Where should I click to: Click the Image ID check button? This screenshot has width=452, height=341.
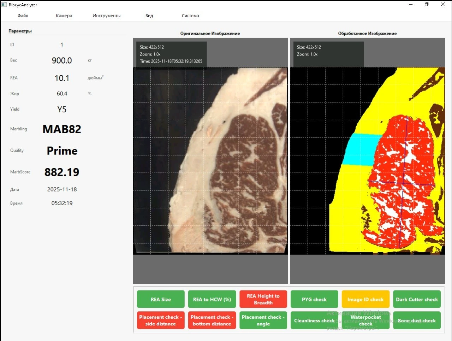coord(365,299)
